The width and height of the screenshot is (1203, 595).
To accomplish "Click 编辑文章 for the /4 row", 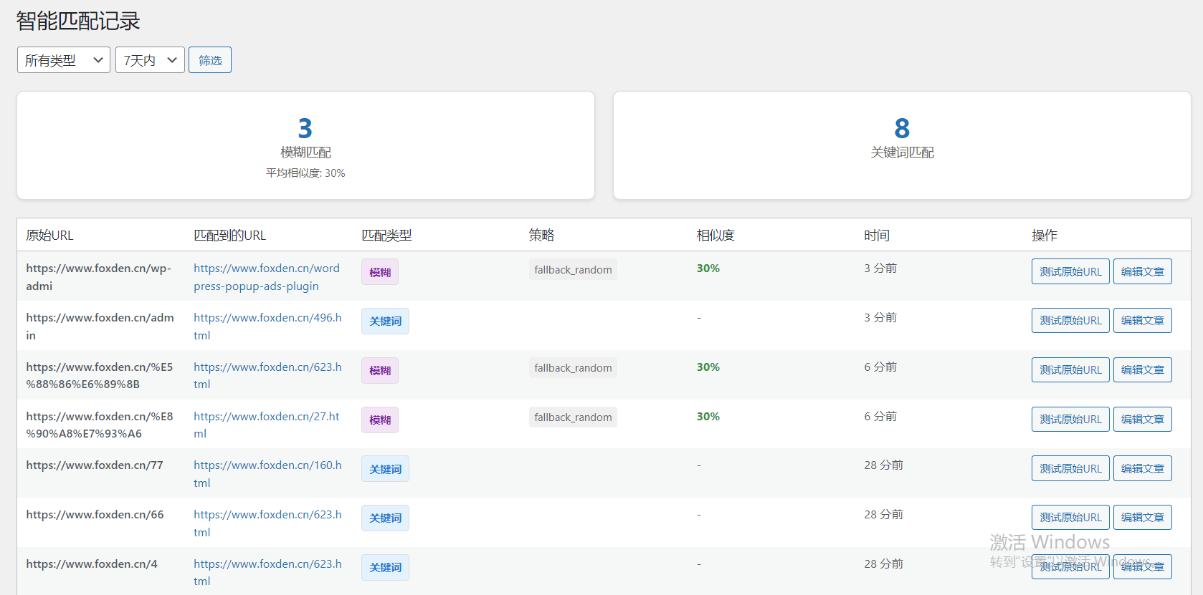I will pyautogui.click(x=1143, y=566).
